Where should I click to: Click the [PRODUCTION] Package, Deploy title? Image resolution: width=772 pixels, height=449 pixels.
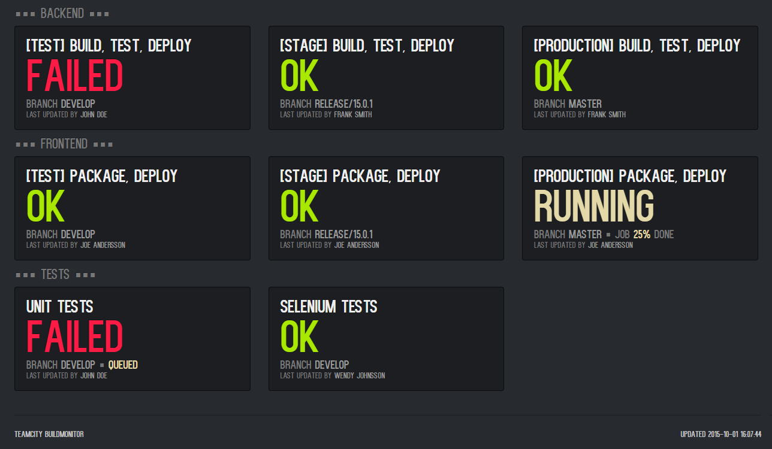[630, 176]
